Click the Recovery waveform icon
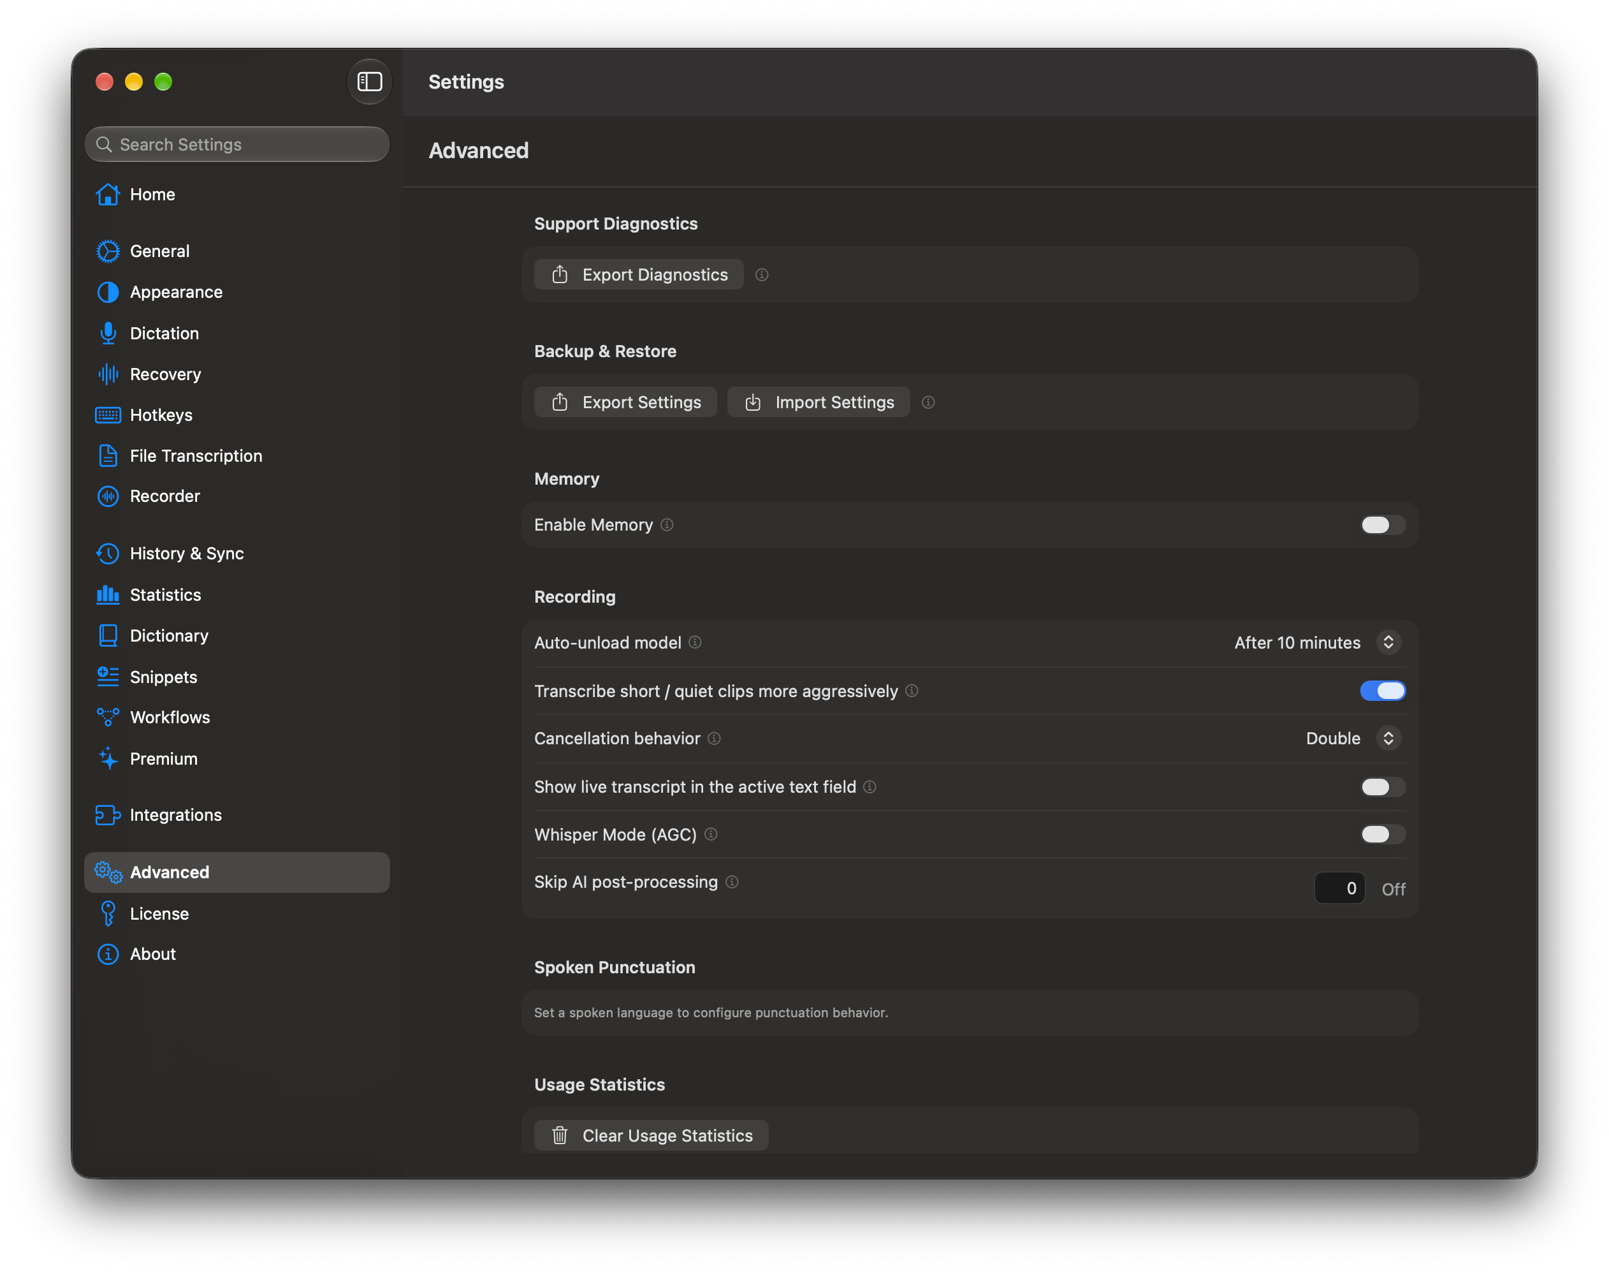 point(108,374)
